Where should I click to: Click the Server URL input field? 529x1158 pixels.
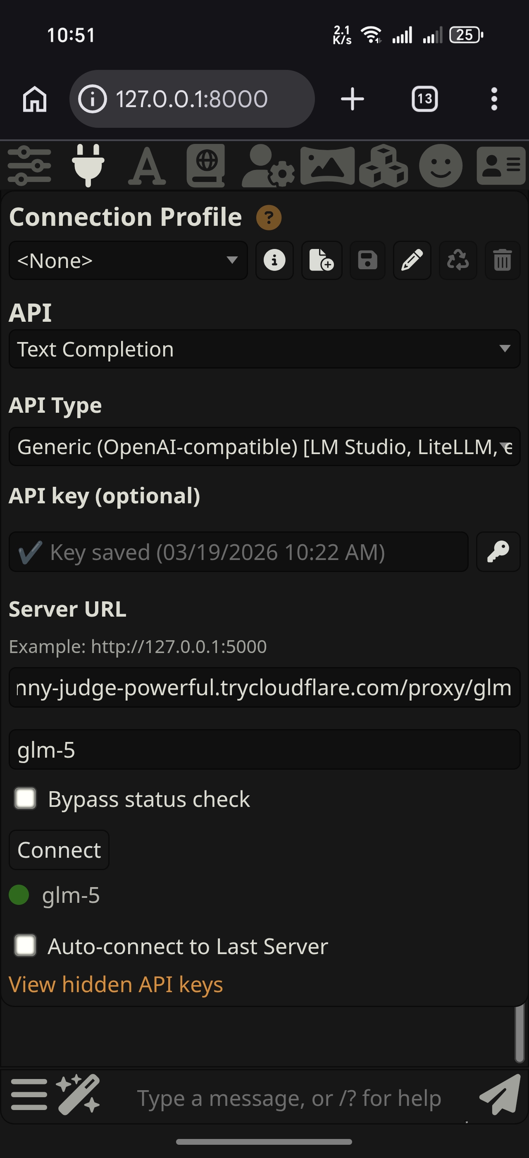[264, 687]
